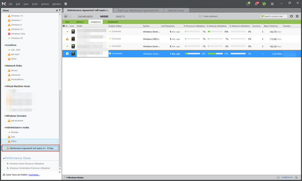Image resolution: width=302 pixels, height=181 pixels.
Task: Open the notifications bell icon
Action: [257, 4]
